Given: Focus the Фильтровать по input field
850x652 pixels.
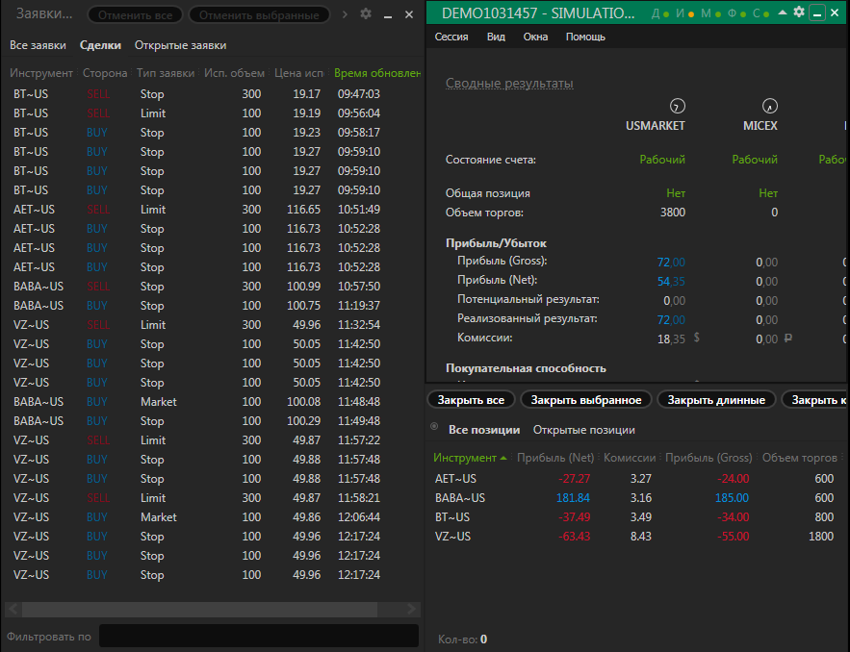Looking at the screenshot, I should 259,637.
